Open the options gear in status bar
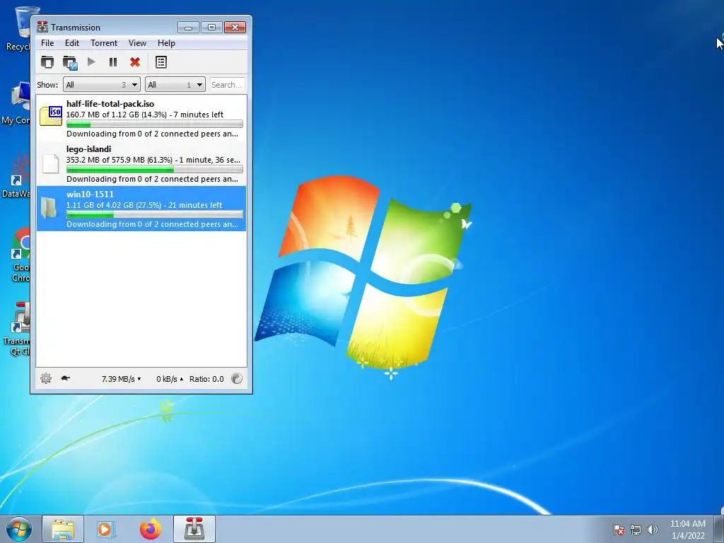Viewport: 724px width, 543px height. point(46,379)
